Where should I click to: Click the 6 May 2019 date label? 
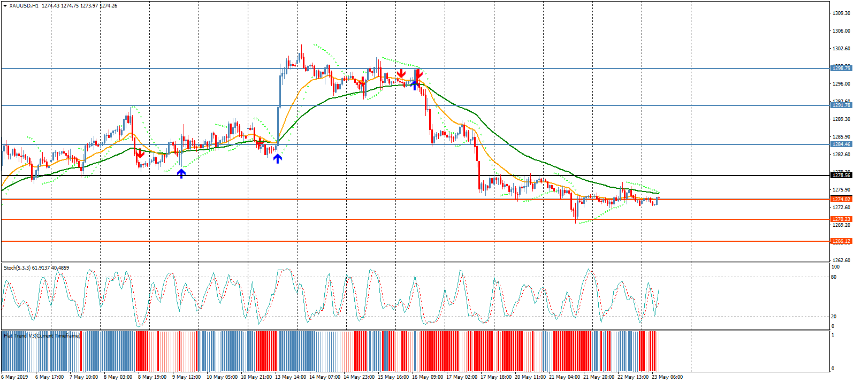[x=15, y=377]
